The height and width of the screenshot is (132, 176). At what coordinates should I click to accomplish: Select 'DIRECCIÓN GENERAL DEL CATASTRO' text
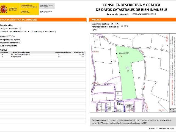[46, 12]
